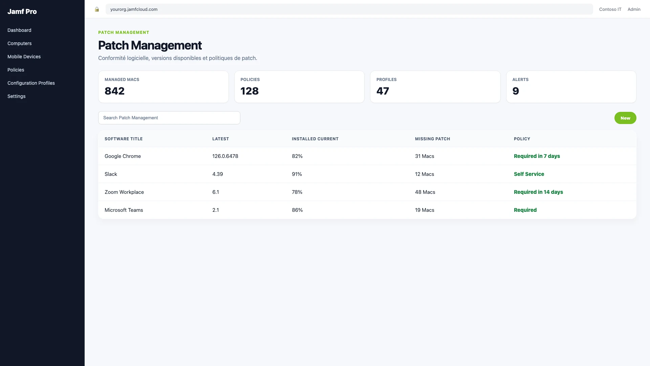Open the Alerts 9 card
Image resolution: width=650 pixels, height=366 pixels.
[x=571, y=87]
